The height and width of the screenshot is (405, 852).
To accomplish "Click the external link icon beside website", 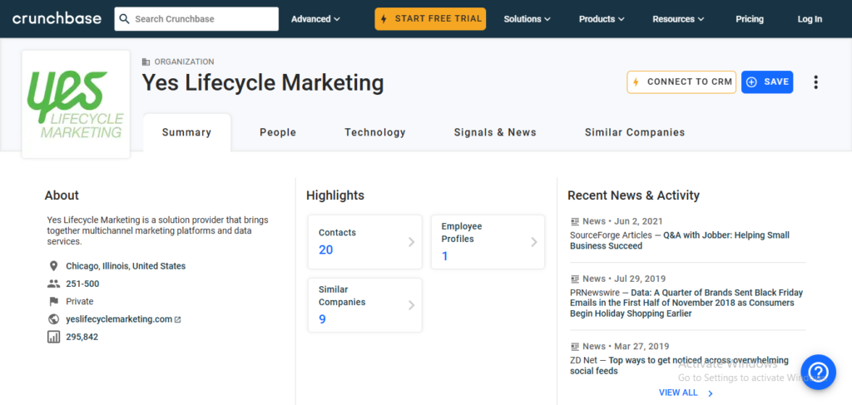I will [178, 320].
